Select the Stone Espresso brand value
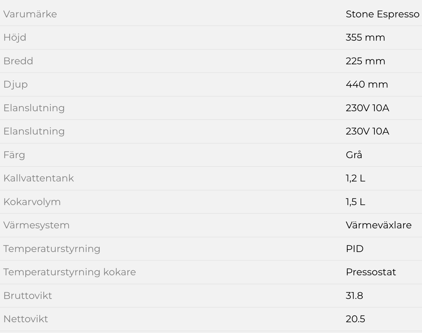The height and width of the screenshot is (333, 422). pos(382,14)
